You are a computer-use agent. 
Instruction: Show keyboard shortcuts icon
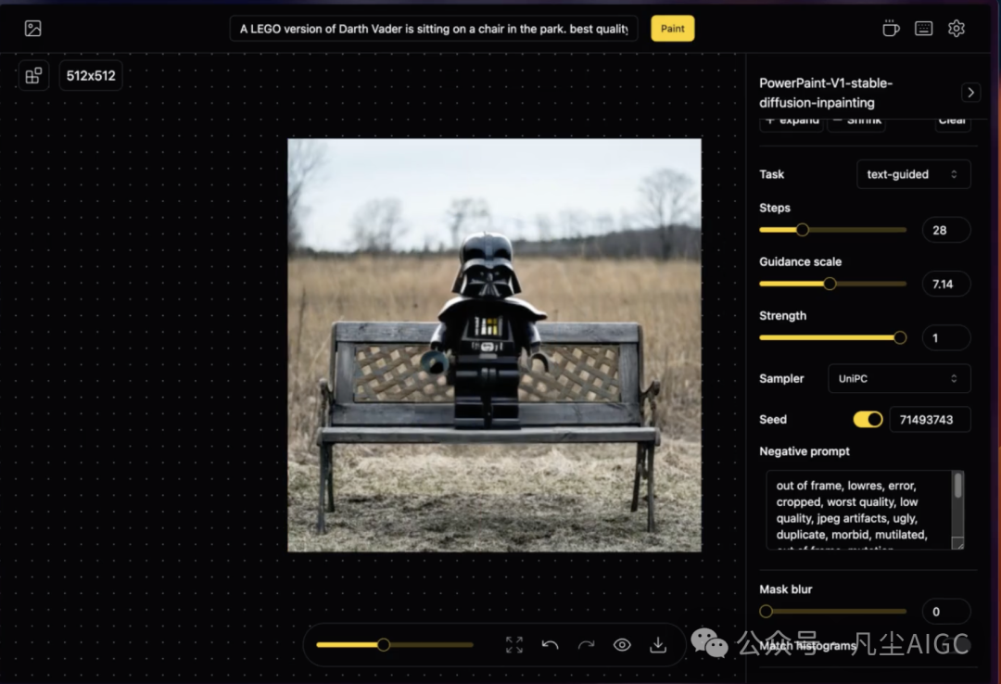point(923,28)
